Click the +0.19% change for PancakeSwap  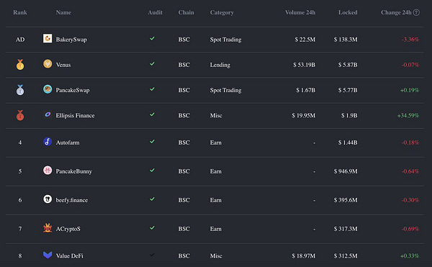click(410, 90)
